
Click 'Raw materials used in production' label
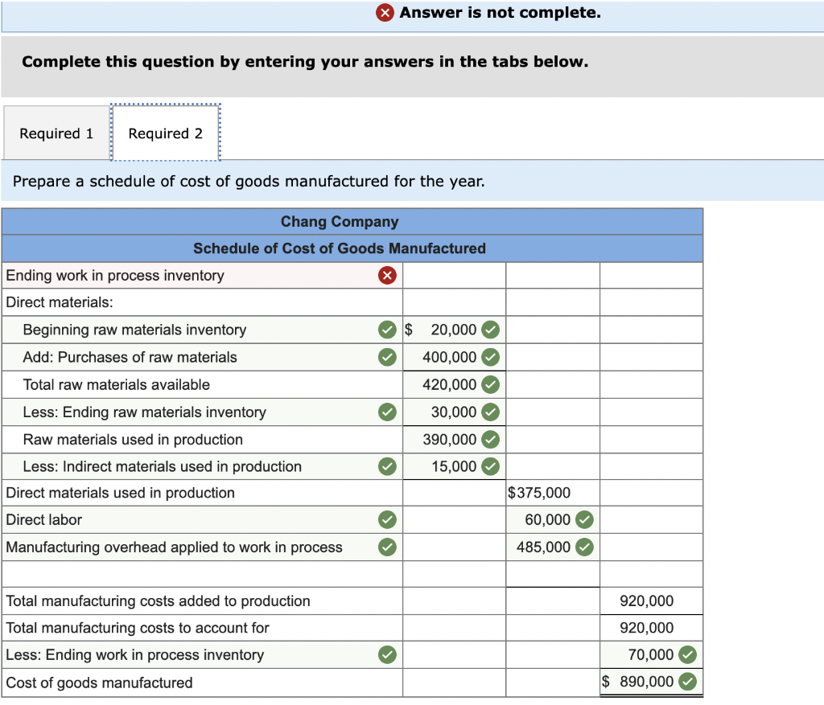coord(133,440)
